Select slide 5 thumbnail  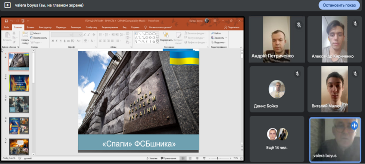tap(19, 146)
